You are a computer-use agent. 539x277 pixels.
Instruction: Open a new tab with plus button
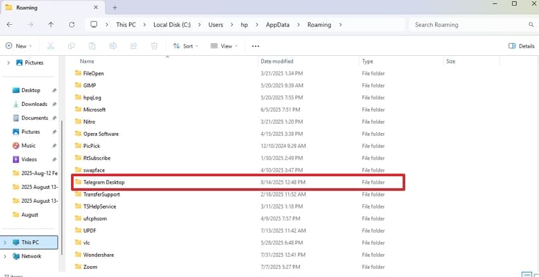point(115,7)
